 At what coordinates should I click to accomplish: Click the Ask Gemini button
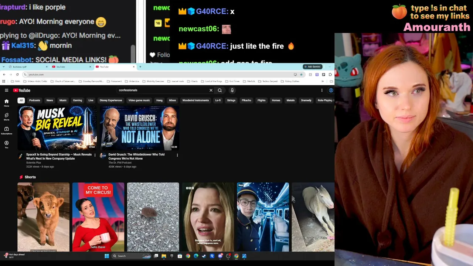pos(313,67)
